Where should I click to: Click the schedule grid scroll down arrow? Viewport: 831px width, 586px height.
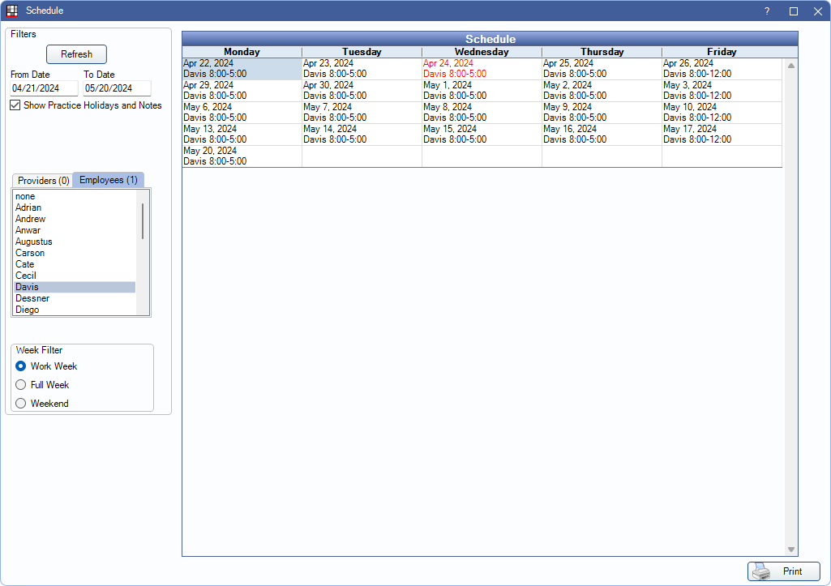(790, 550)
